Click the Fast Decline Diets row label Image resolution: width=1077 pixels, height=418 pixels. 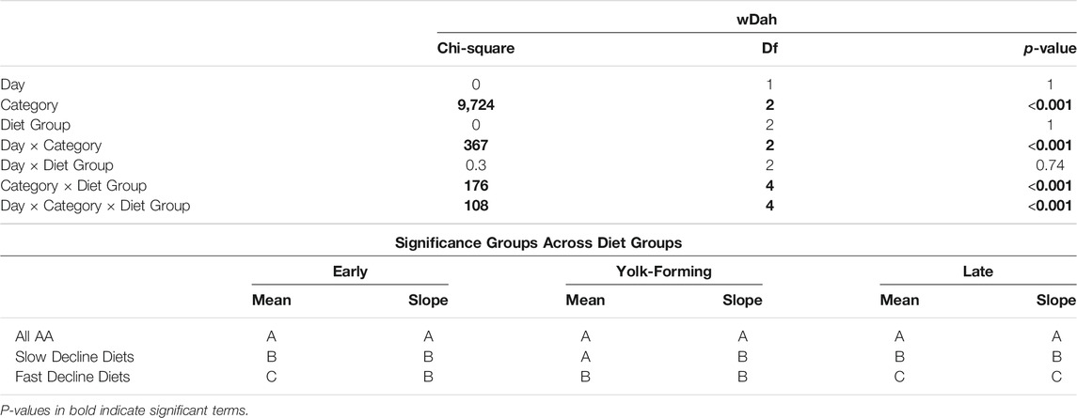64,377
